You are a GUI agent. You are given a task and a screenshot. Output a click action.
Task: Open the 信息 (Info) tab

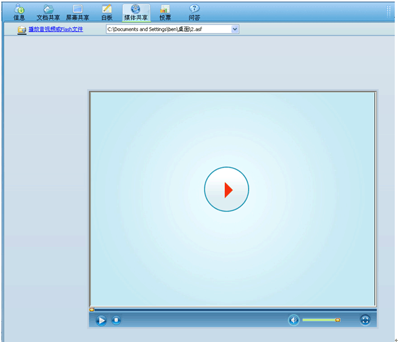(19, 12)
